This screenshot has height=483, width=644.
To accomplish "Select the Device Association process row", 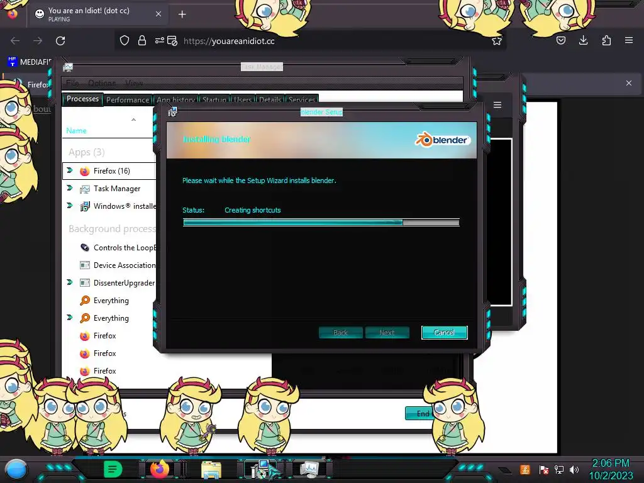I will click(x=109, y=265).
